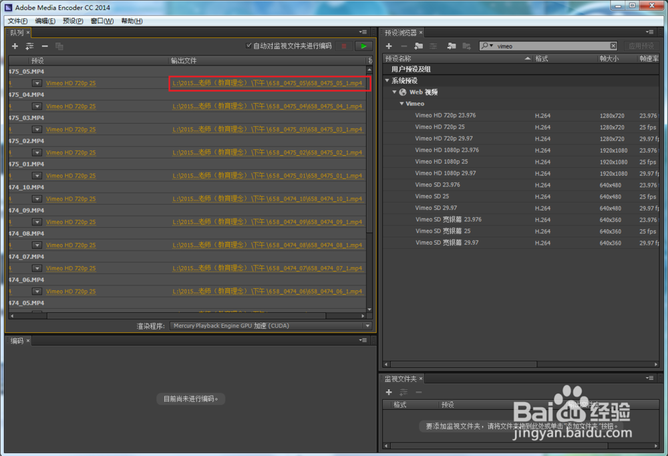The image size is (668, 456).
Task: Select Vimeo SD 23.976 preset row
Action: pyautogui.click(x=521, y=185)
